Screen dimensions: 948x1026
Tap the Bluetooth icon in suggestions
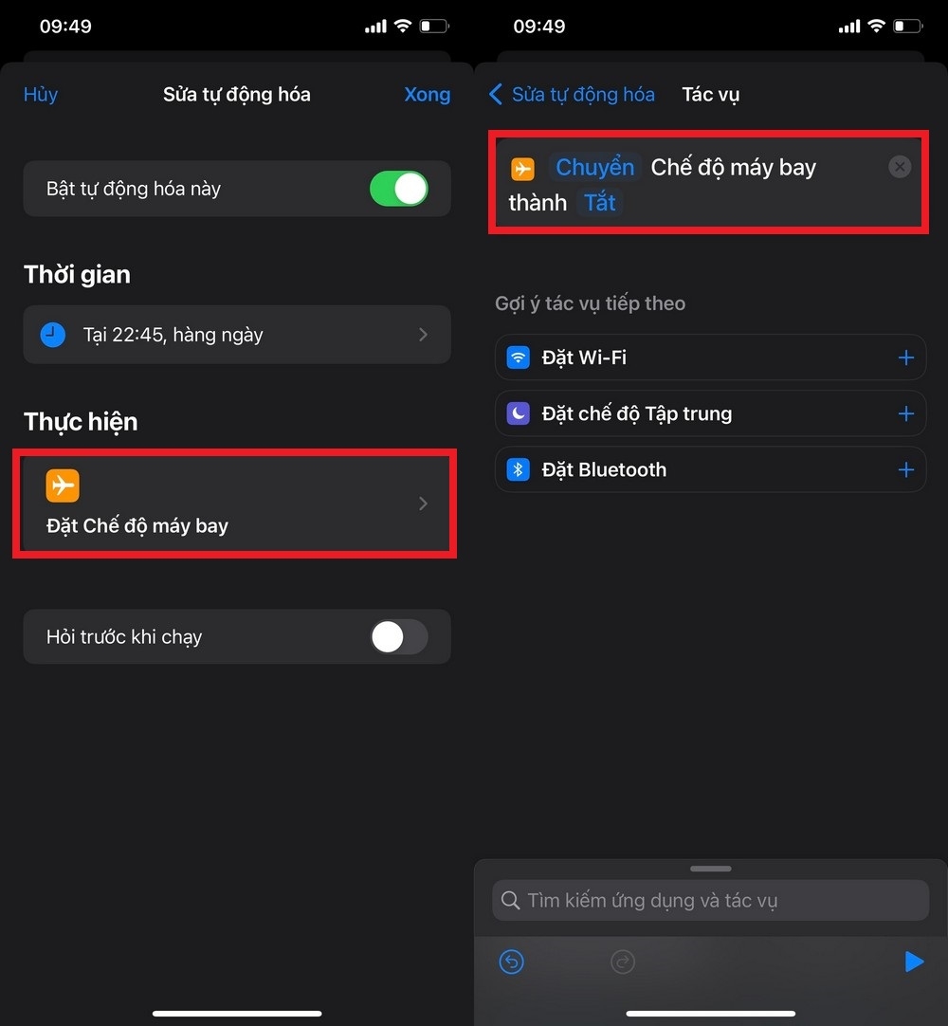click(519, 469)
